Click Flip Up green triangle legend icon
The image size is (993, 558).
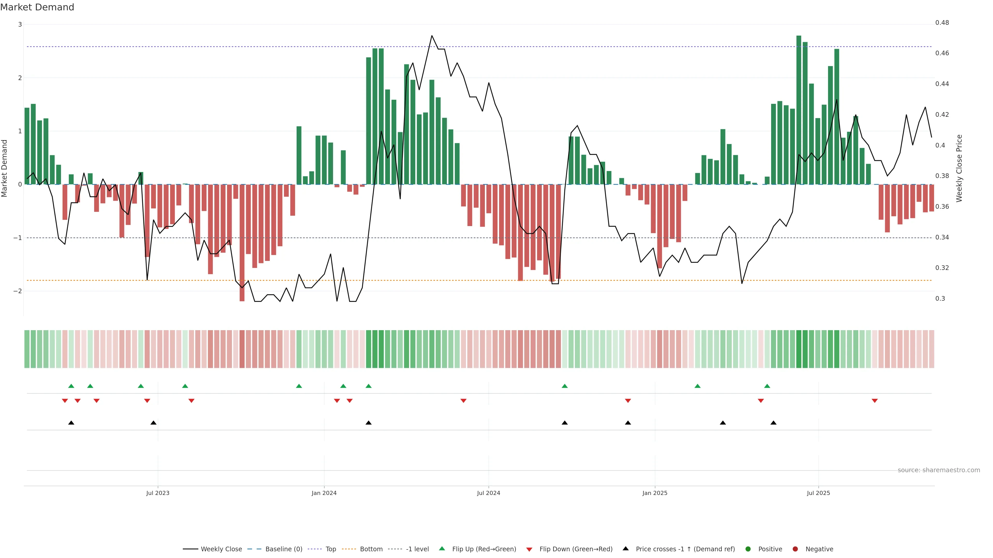click(442, 549)
